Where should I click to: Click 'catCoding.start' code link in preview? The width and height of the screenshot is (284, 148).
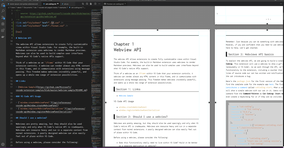pos(263,88)
